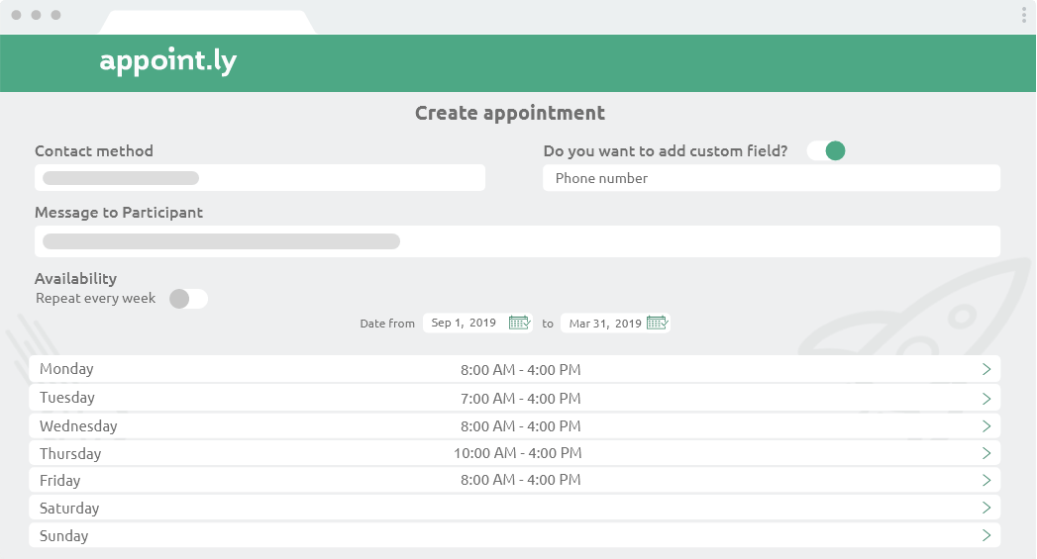1037x559 pixels.
Task: Click the Contact method input field
Action: [x=259, y=178]
